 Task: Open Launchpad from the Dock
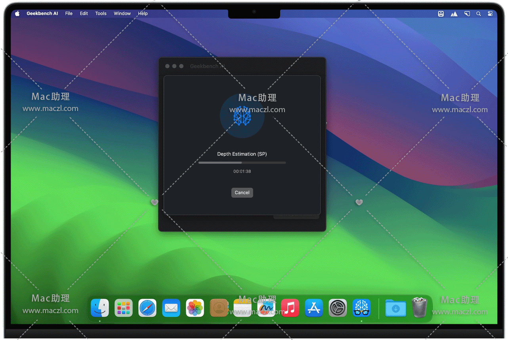pyautogui.click(x=124, y=308)
